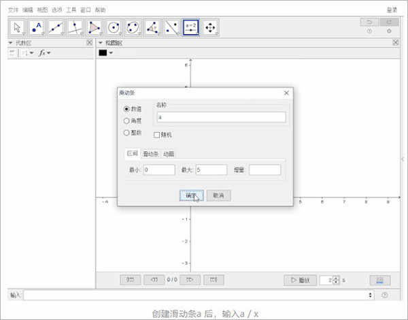Collapse the Algebra view header triangle
Screen dimensions: 408x320
coord(10,43)
